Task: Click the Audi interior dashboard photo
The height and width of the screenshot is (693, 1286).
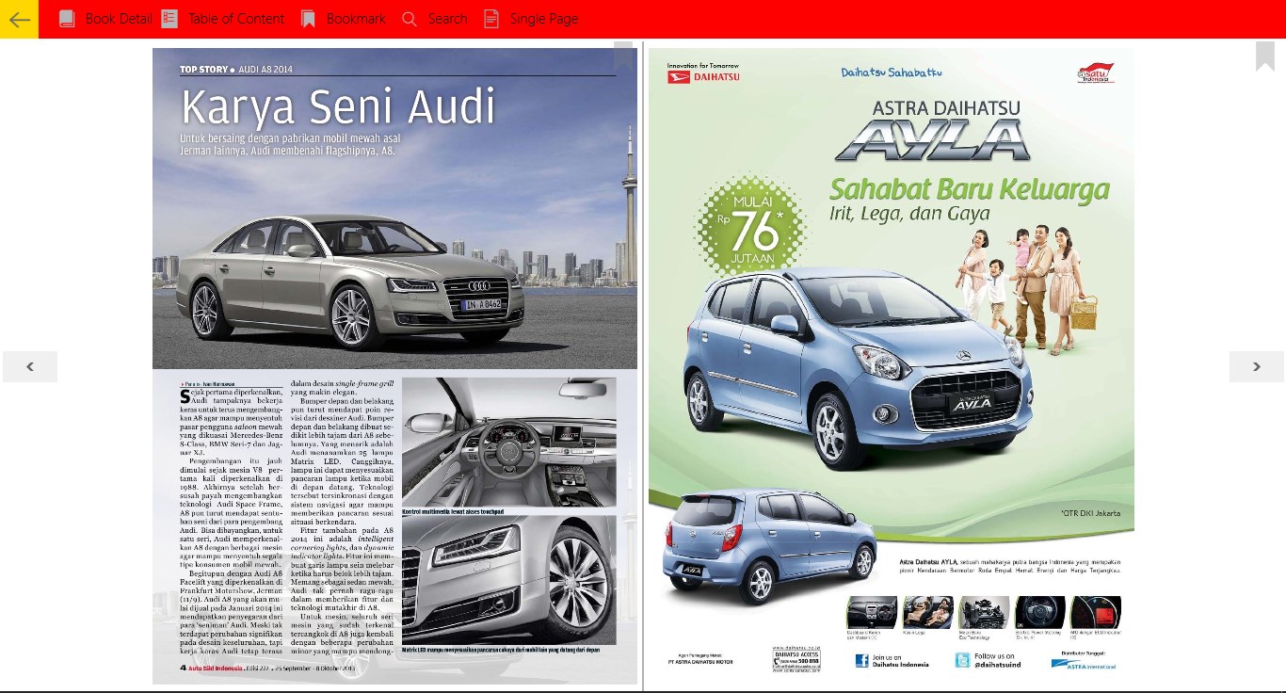Action: click(508, 443)
